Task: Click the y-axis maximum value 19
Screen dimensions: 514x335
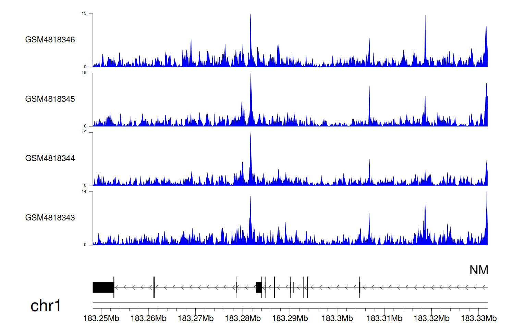Action: click(84, 132)
